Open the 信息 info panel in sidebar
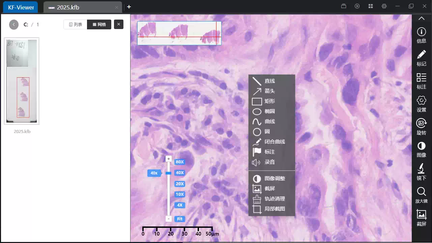 tap(421, 35)
